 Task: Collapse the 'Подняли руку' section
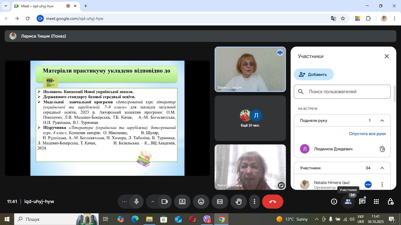pos(382,121)
